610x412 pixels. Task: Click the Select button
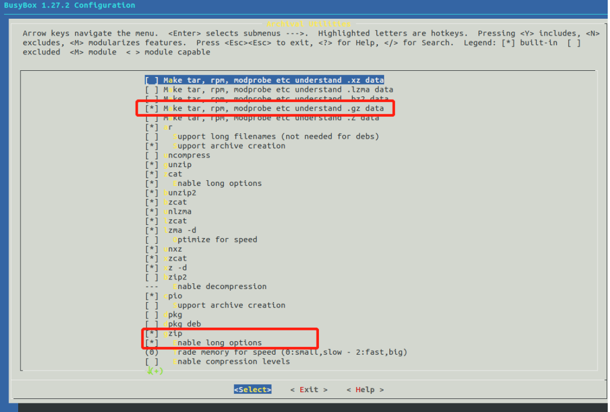pos(253,389)
